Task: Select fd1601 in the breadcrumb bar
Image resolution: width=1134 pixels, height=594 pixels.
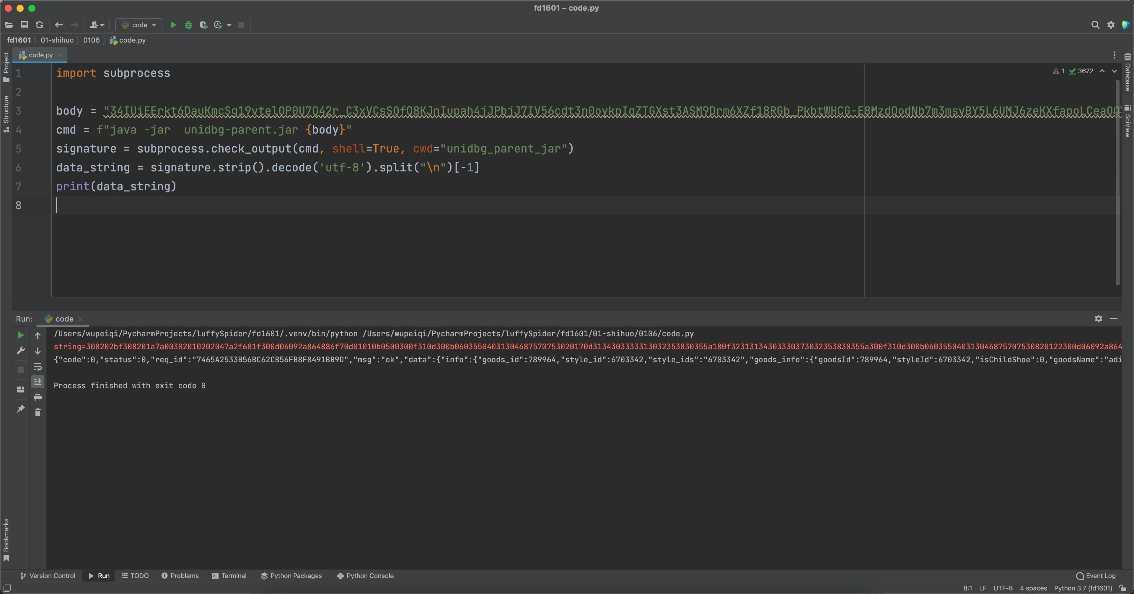Action: (19, 40)
